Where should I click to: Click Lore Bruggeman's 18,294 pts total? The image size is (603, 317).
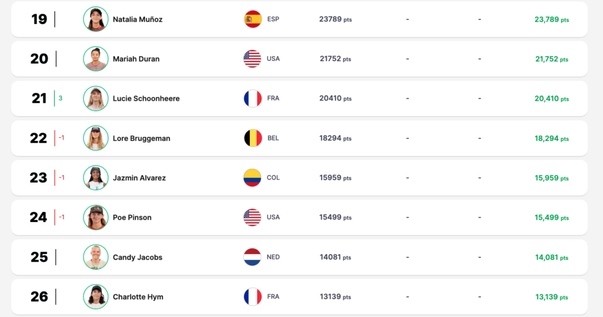[551, 138]
